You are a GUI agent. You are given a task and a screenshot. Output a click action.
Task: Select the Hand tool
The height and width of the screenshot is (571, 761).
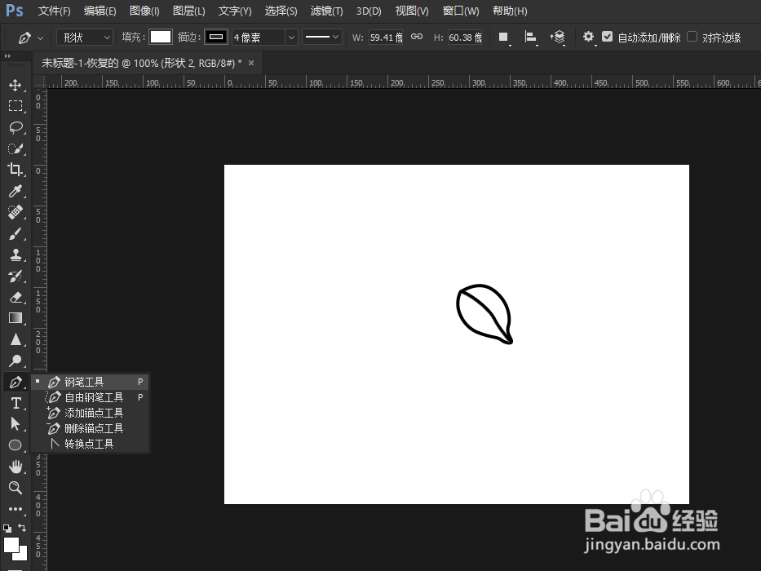(x=15, y=467)
